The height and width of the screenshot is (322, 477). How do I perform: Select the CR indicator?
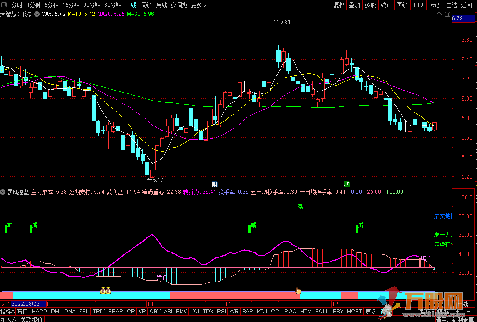coord(131,312)
